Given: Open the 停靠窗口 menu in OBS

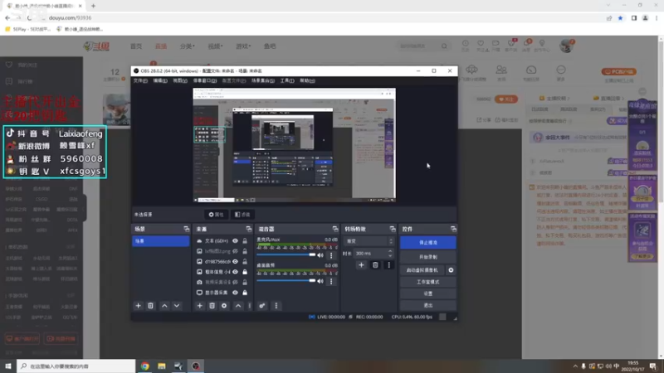Looking at the screenshot, I should [205, 80].
